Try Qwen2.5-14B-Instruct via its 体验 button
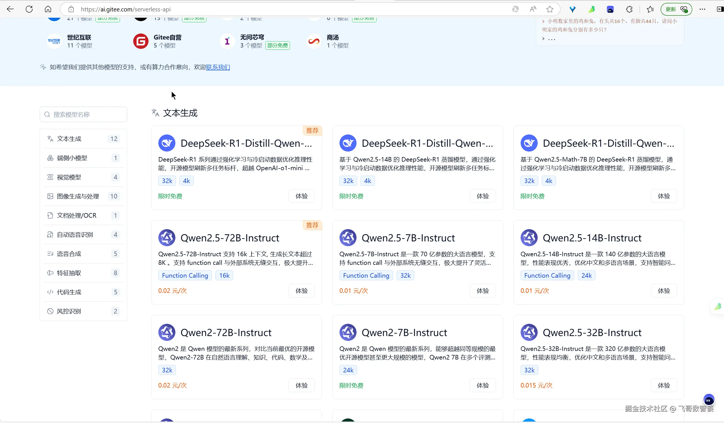 [x=664, y=291]
